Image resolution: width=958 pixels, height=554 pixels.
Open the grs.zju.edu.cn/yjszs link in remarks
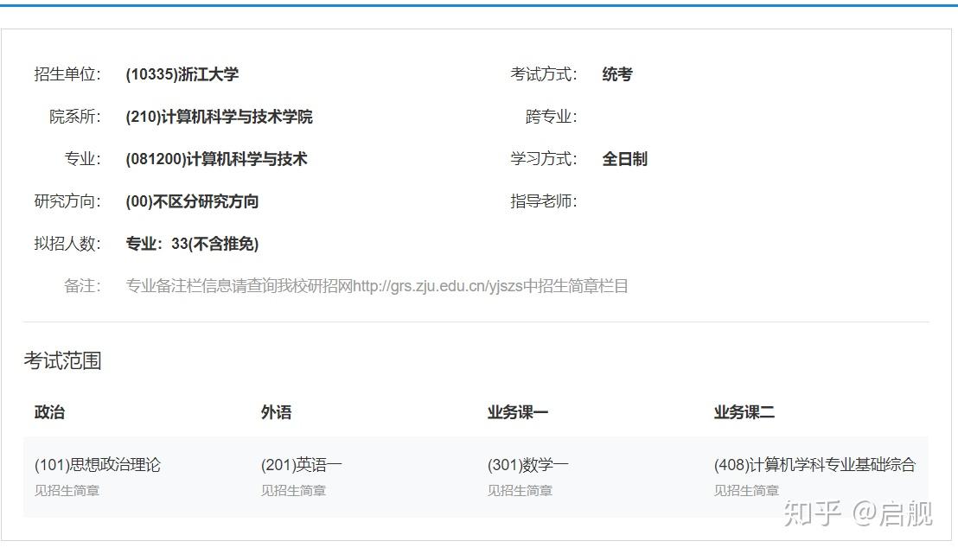click(x=437, y=286)
